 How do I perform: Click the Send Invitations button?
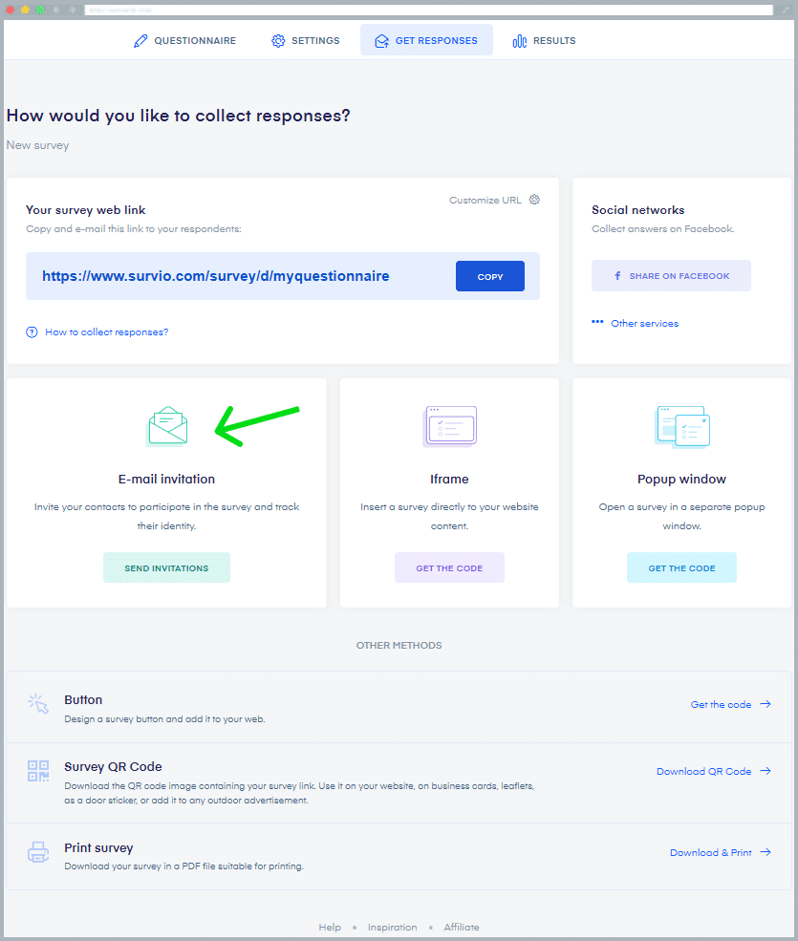pyautogui.click(x=166, y=568)
